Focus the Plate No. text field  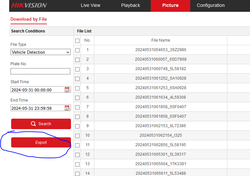(x=40, y=71)
